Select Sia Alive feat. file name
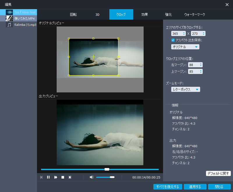Image resolution: width=233 pixels, height=192 pixels. click(x=26, y=12)
